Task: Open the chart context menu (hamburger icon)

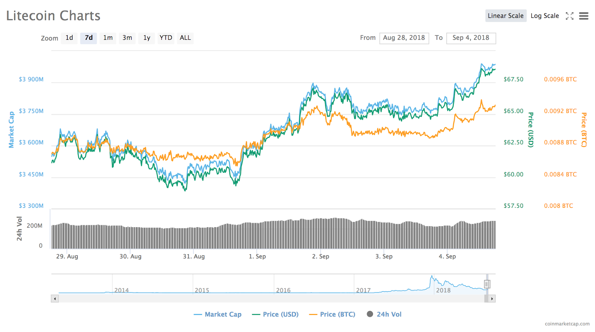Action: tap(584, 16)
